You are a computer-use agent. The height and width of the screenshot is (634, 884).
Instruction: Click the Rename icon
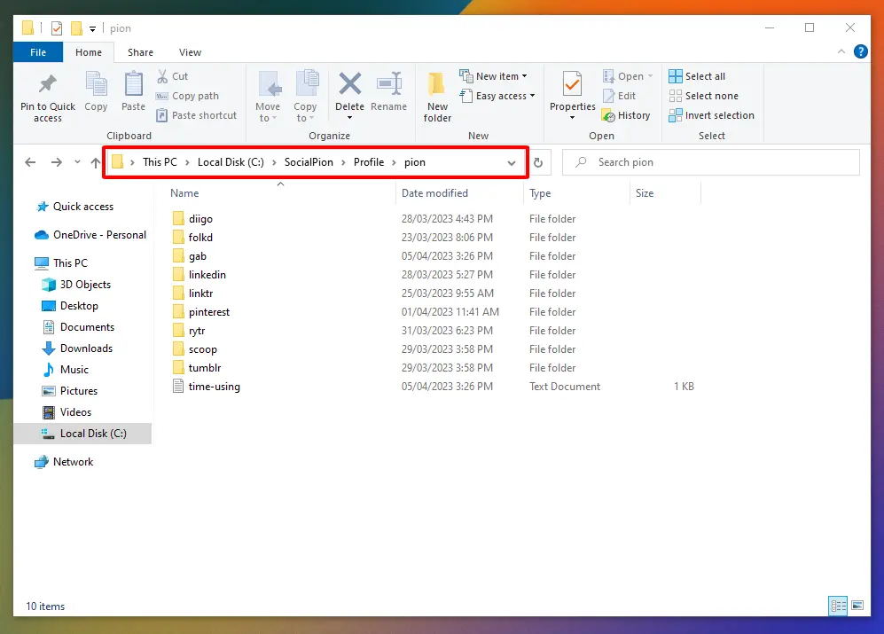(x=389, y=84)
